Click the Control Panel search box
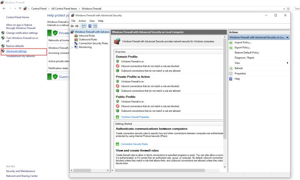This screenshot has height=180, width=300. tap(296, 9)
